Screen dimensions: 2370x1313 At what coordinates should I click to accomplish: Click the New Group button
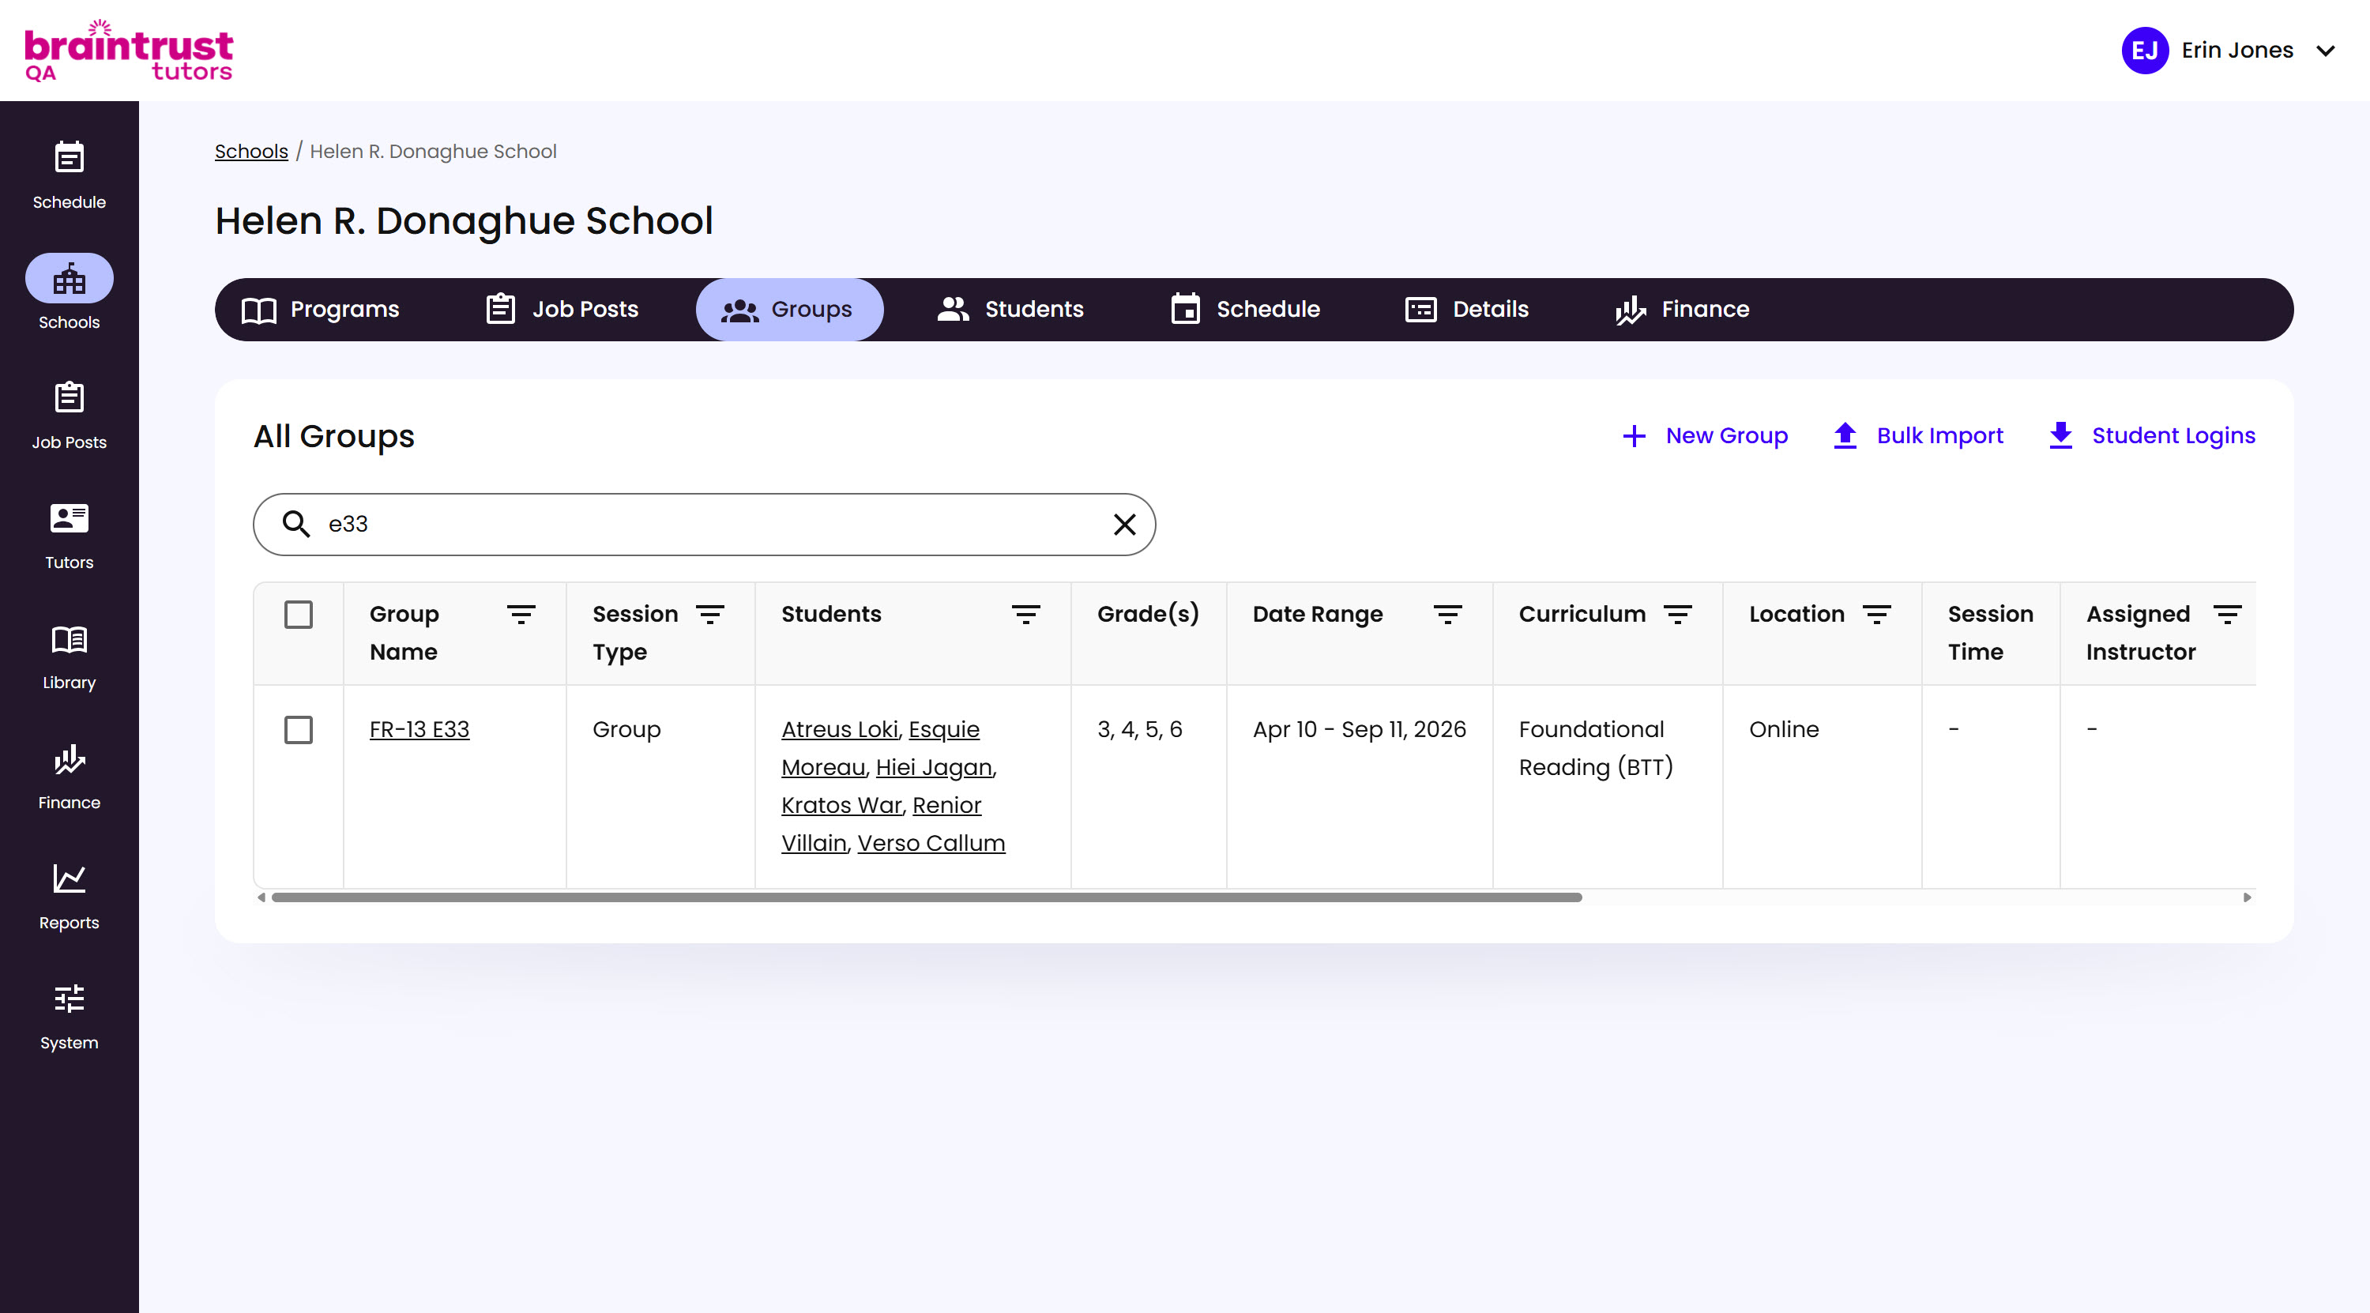[1705, 435]
